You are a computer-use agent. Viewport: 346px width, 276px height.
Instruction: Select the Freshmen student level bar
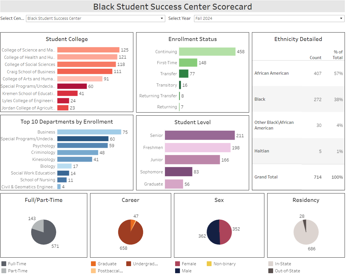(198, 148)
